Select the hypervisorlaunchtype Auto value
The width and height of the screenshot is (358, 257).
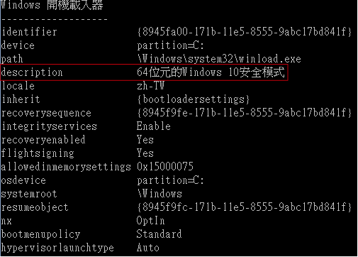pyautogui.click(x=148, y=248)
